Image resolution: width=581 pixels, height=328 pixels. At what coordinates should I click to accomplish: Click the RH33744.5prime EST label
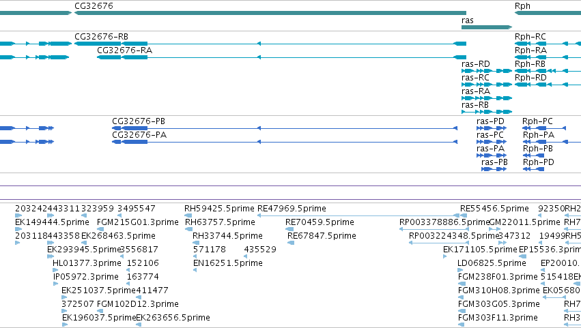coord(227,236)
